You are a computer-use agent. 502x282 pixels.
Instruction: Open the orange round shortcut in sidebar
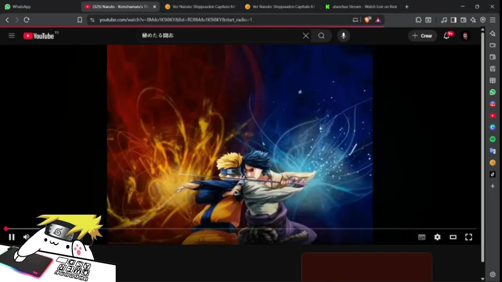click(x=493, y=163)
